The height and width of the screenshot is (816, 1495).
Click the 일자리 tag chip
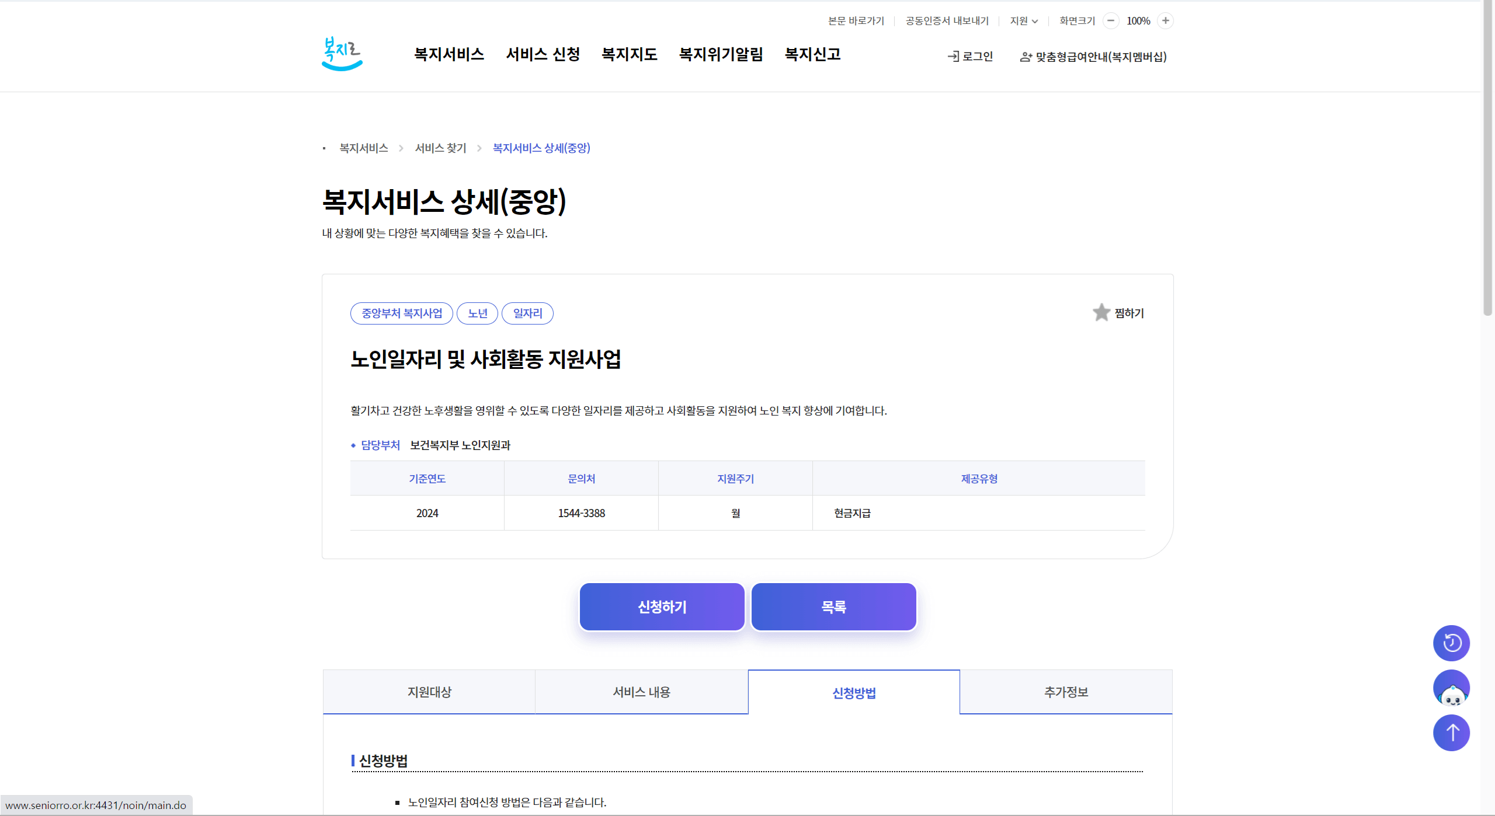527,313
